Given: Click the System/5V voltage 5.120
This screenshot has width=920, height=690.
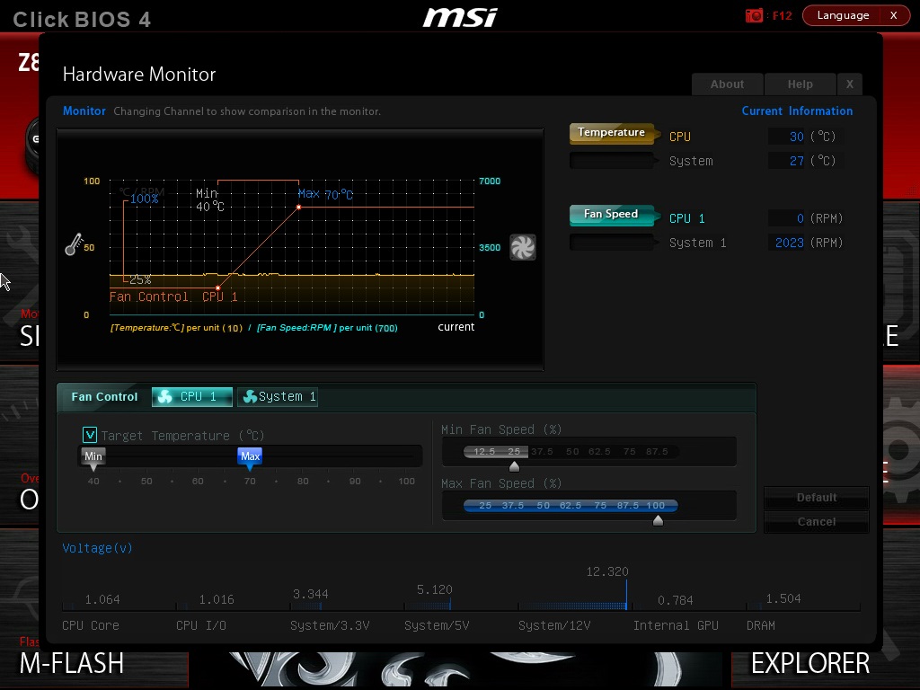Looking at the screenshot, I should [434, 589].
